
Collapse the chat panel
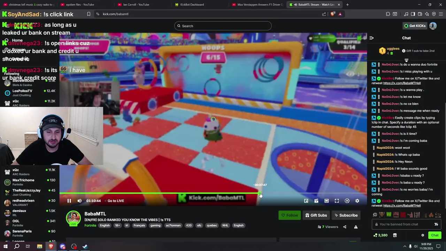[x=371, y=38]
